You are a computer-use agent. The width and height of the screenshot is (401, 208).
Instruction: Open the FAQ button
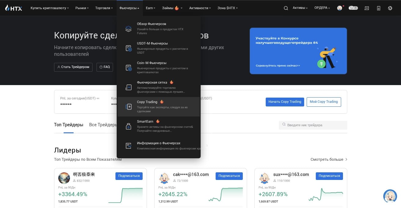(104, 67)
